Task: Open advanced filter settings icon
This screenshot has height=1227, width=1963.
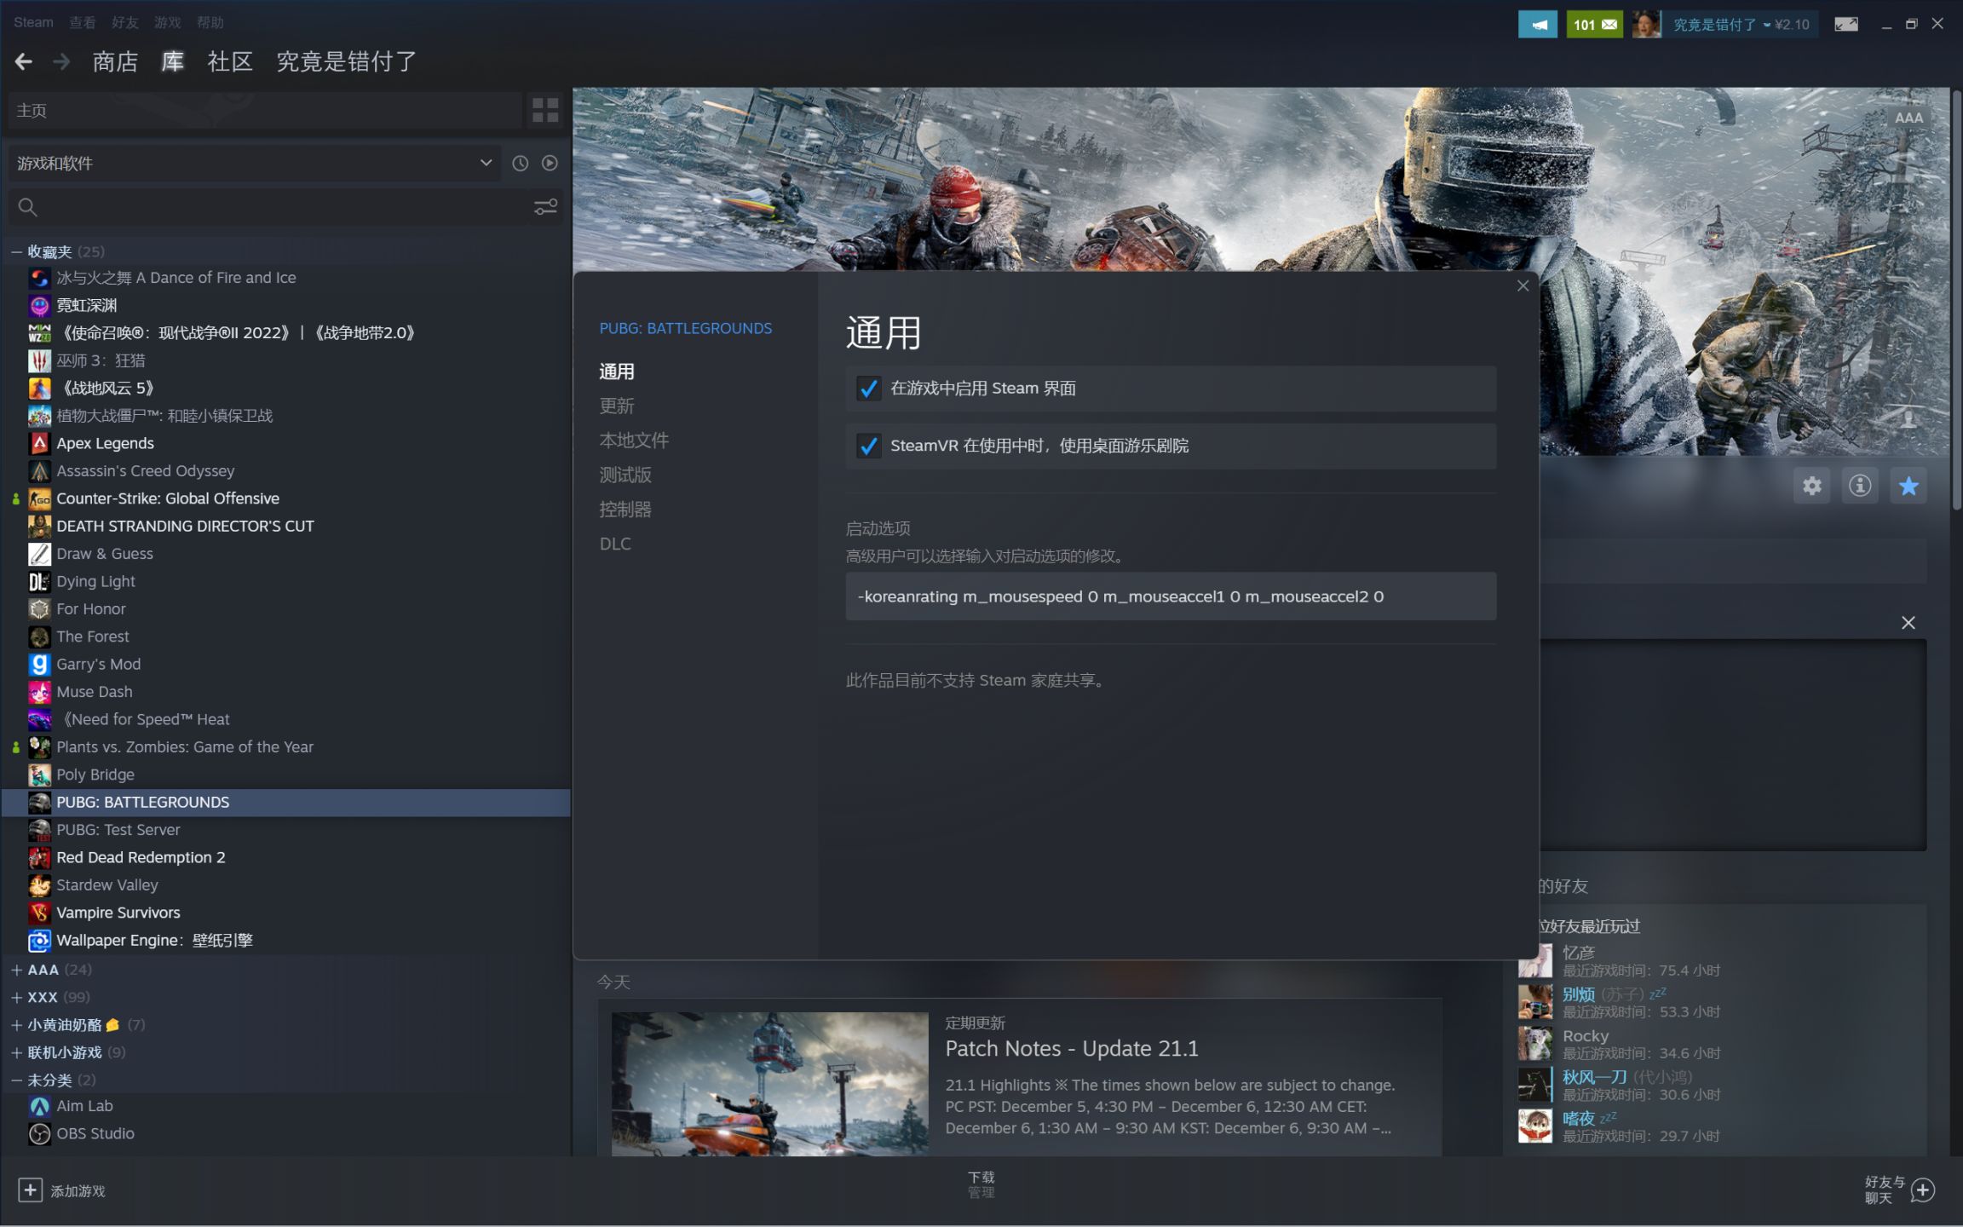Action: tap(545, 207)
